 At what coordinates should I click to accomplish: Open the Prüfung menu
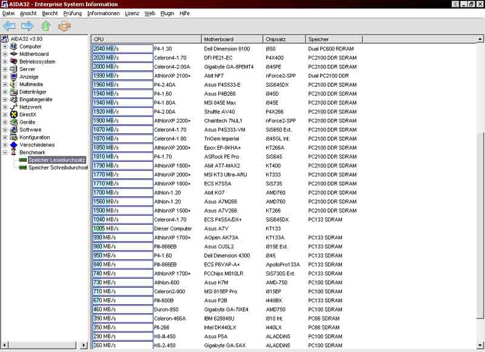click(x=73, y=13)
